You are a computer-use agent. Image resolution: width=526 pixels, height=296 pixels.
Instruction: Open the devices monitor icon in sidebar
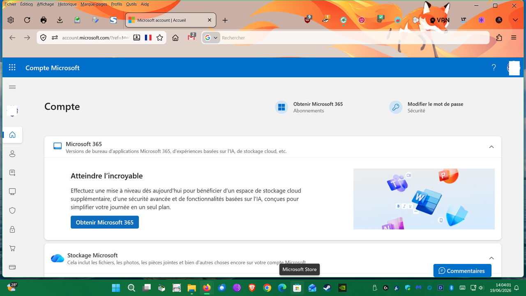12,192
